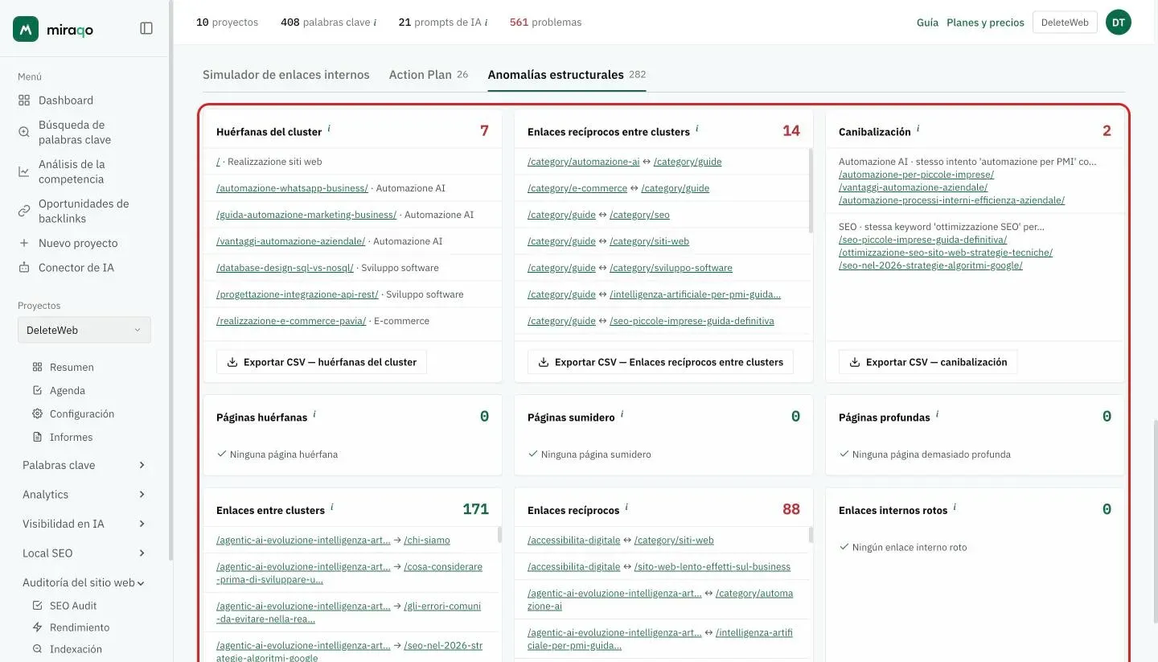Expand the Analytics menu section

tap(84, 495)
